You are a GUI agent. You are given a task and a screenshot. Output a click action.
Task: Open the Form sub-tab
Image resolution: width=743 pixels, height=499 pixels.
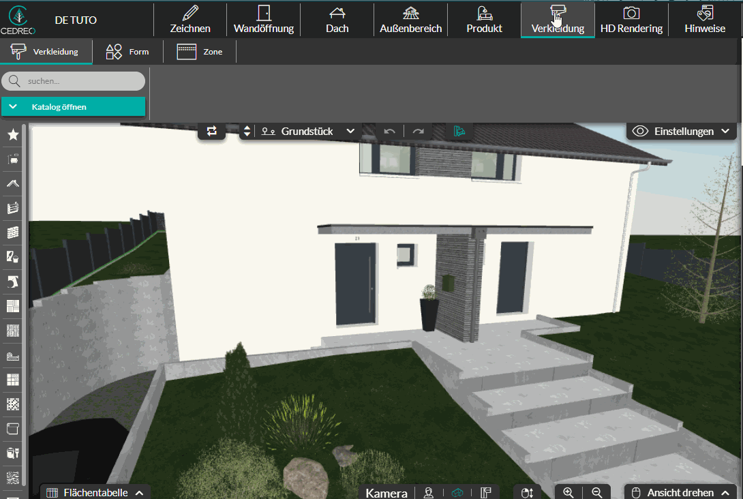point(128,52)
